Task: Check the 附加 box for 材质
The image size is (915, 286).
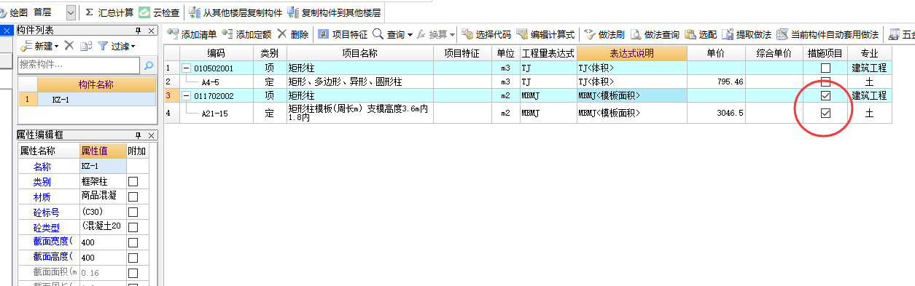Action: (x=133, y=196)
